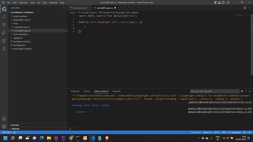Open the Search view in activity bar

pyautogui.click(x=4, y=17)
